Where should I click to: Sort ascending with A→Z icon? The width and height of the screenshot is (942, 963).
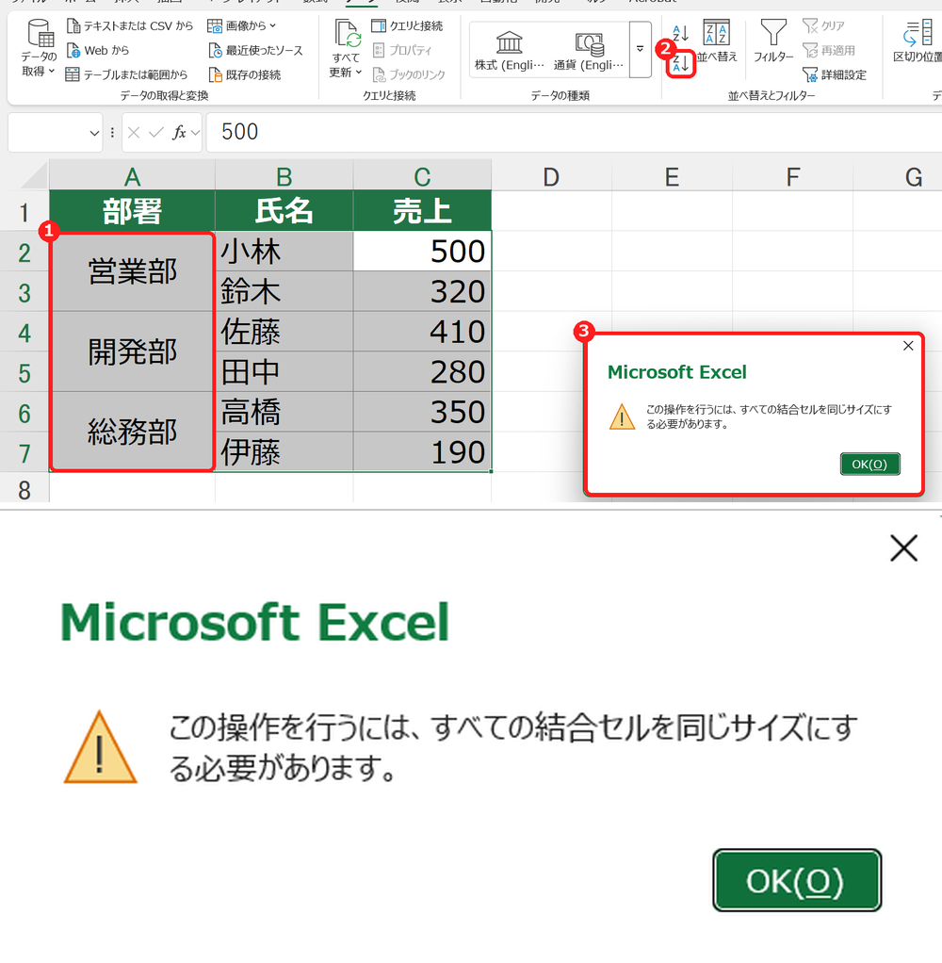681,32
